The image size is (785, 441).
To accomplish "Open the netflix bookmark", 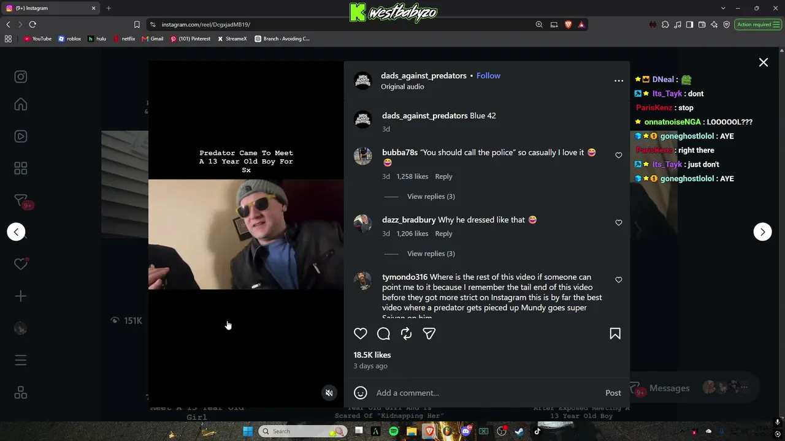I will pos(124,39).
